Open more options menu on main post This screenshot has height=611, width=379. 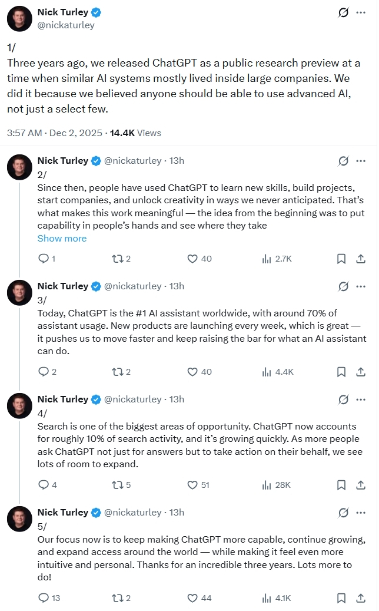(361, 12)
